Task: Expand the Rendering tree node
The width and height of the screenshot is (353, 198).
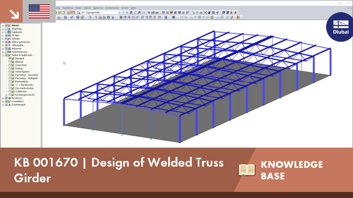Action: click(3, 98)
